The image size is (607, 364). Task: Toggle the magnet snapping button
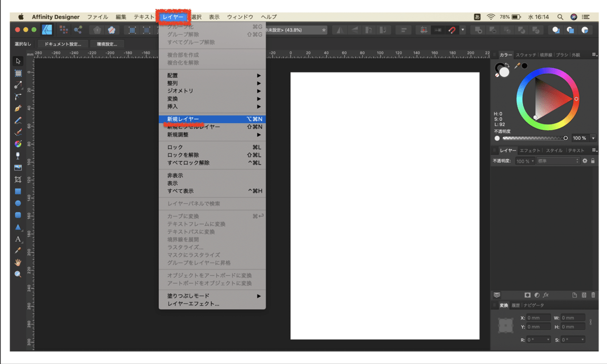452,30
